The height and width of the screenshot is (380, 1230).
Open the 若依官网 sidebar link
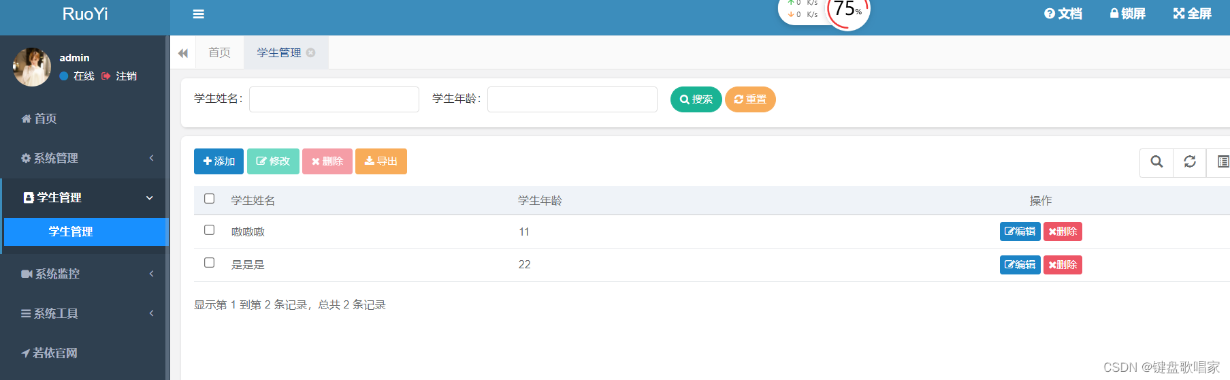[83, 353]
